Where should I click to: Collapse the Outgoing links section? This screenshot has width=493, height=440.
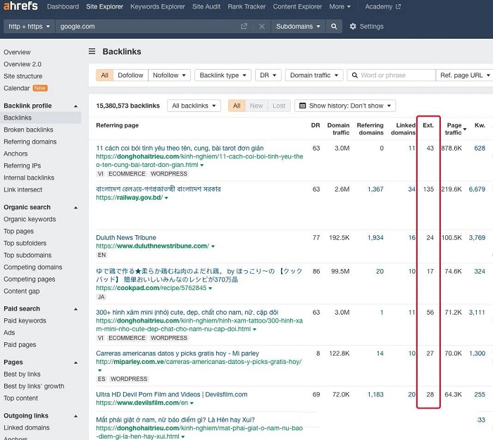[x=75, y=416]
